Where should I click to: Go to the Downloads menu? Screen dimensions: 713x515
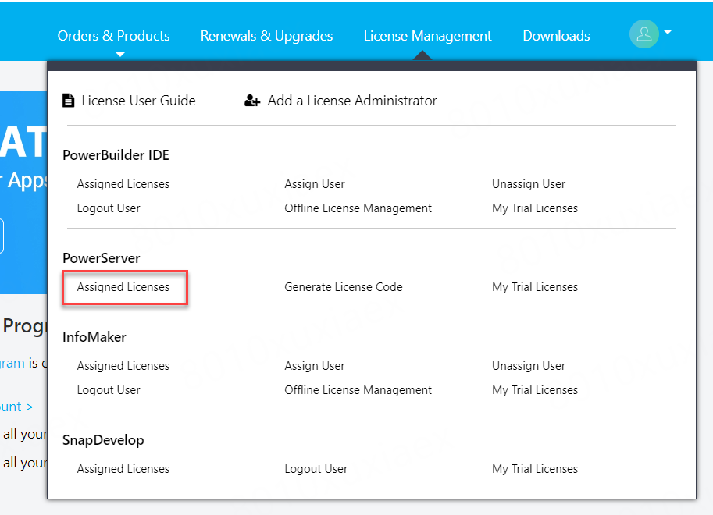coord(556,36)
